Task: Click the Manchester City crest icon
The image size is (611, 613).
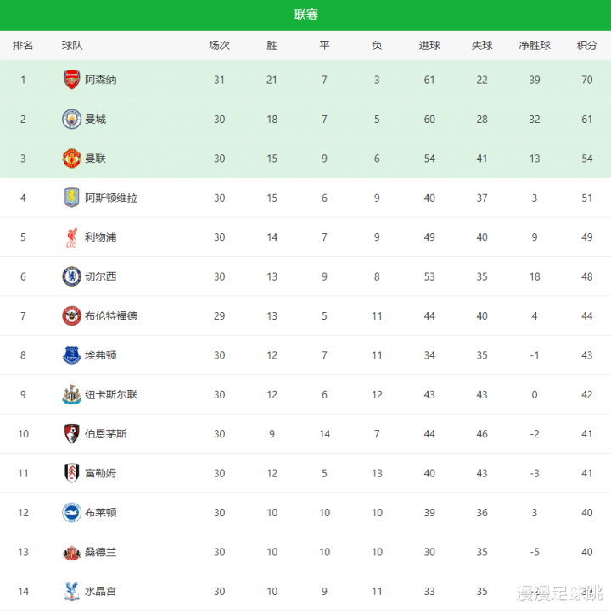Action: pos(71,120)
